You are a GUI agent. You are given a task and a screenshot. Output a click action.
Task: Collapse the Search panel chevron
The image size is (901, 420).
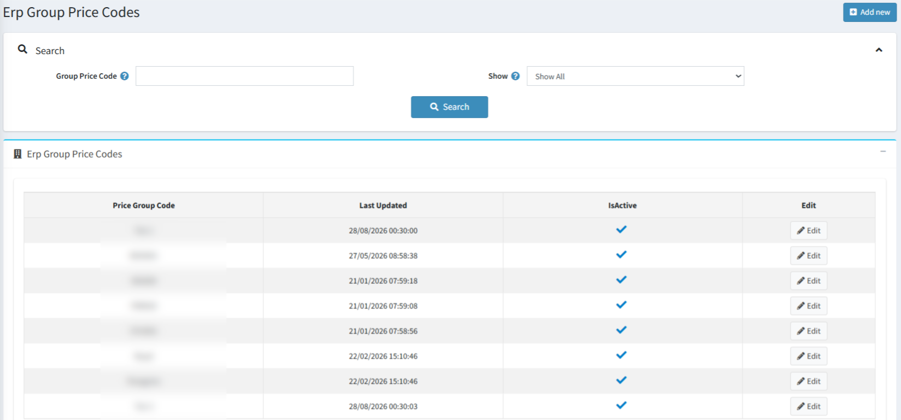[879, 50]
